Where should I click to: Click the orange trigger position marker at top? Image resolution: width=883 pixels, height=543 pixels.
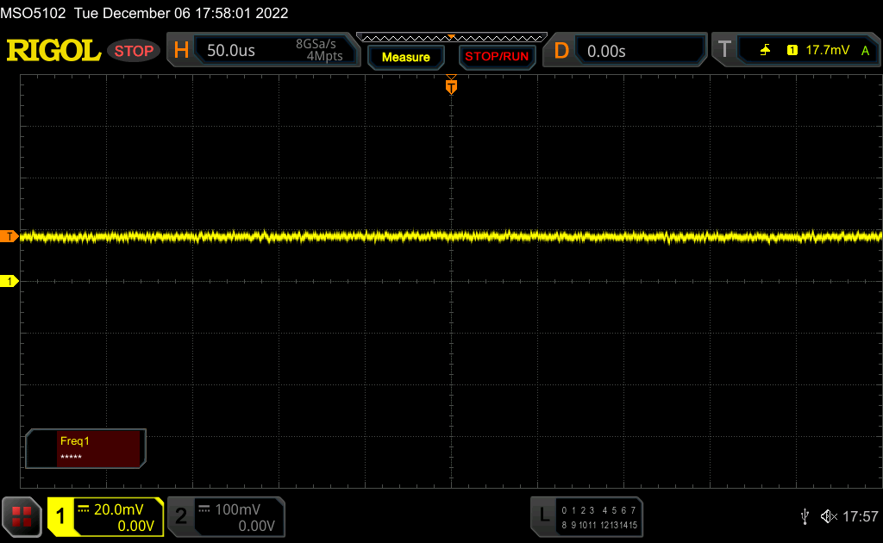click(x=451, y=85)
